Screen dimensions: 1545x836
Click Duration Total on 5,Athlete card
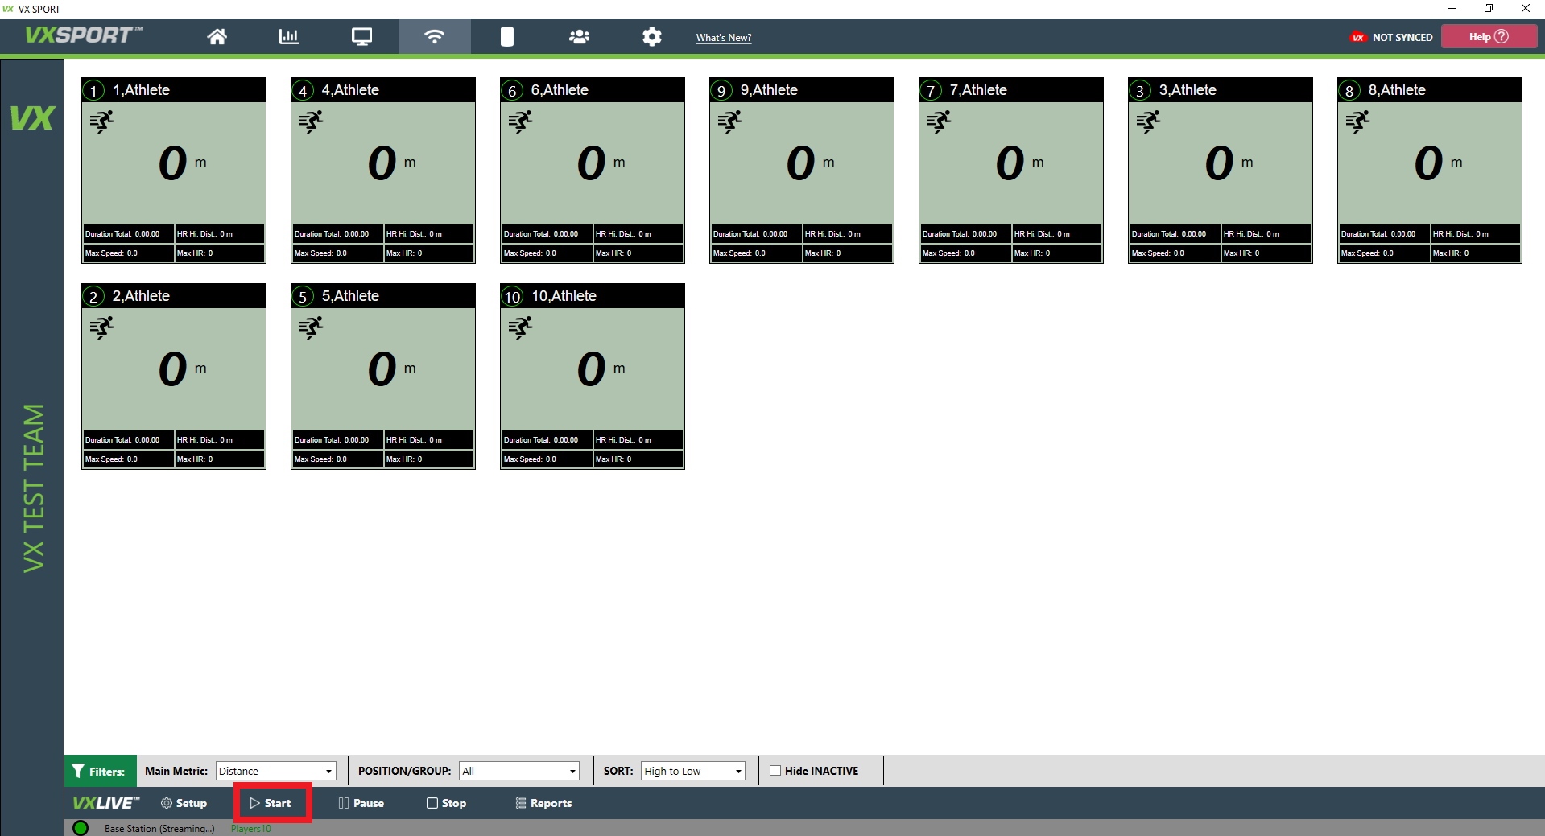tap(338, 440)
